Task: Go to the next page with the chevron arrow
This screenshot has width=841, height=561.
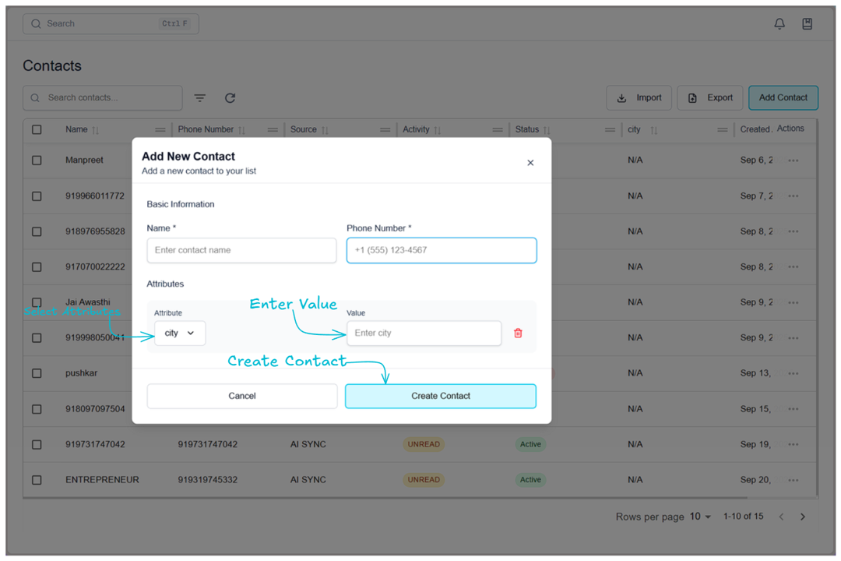Action: click(803, 516)
